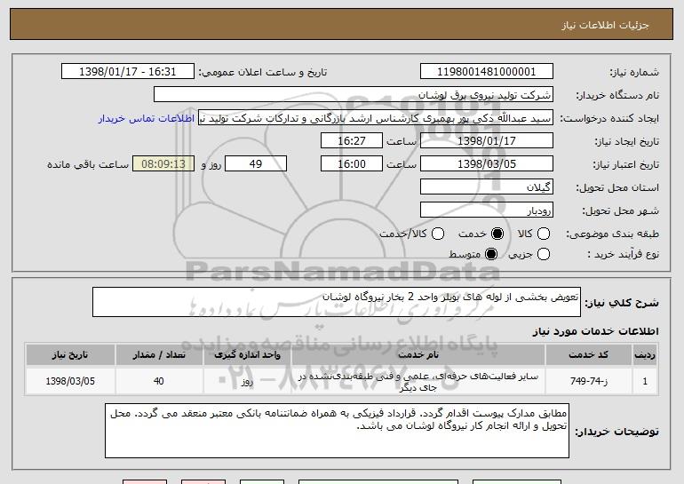Click the توضیحات خریدار label
684x484 pixels.
(x=616, y=432)
